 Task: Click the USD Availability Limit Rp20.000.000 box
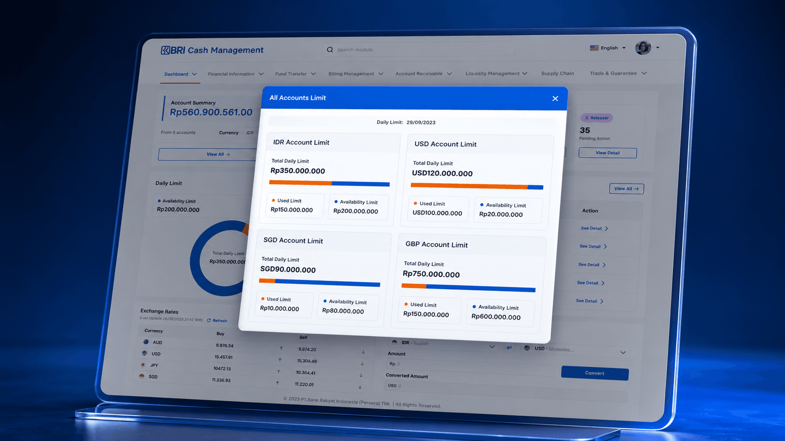tap(507, 210)
